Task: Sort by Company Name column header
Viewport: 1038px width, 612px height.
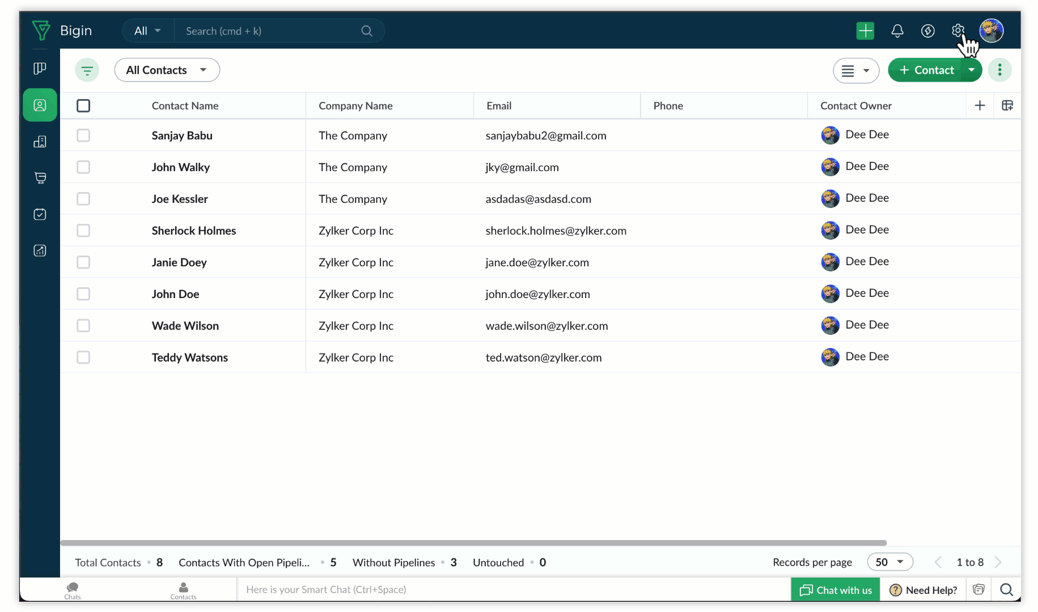Action: click(355, 106)
